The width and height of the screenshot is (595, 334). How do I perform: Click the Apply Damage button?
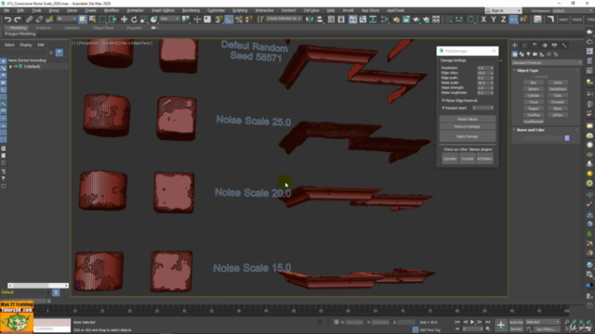[x=468, y=136]
